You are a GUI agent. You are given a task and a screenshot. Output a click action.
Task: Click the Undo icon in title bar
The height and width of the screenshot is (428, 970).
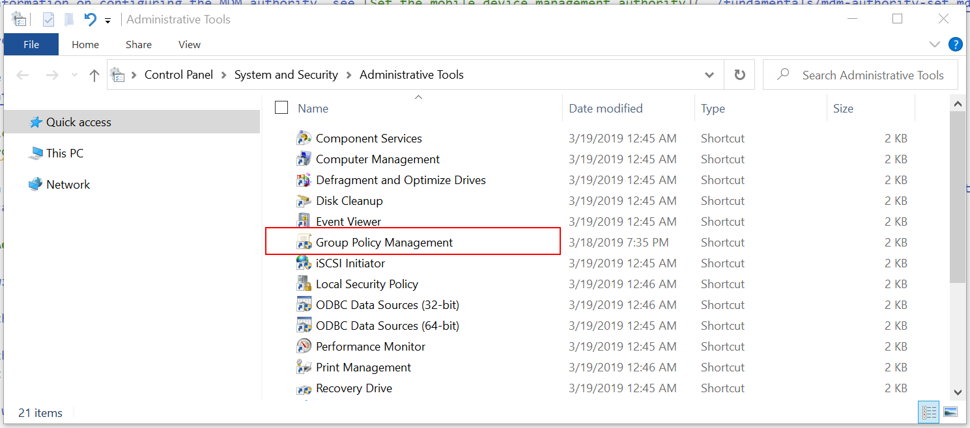coord(91,20)
